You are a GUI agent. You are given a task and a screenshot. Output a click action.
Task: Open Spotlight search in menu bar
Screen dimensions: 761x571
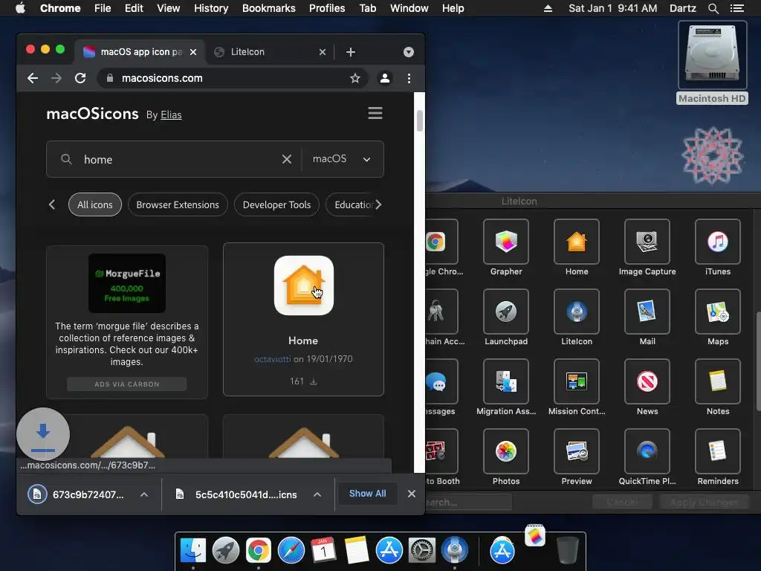(713, 8)
